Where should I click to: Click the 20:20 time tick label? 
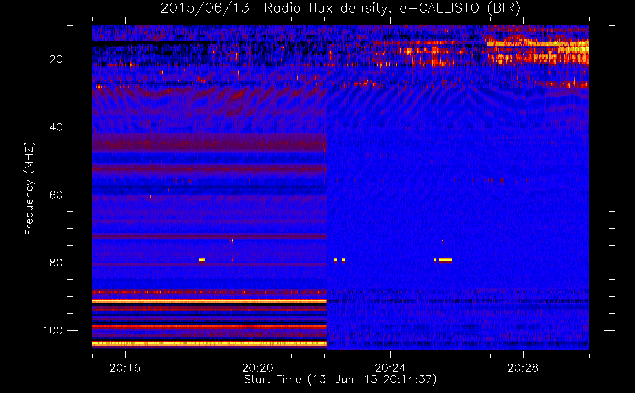pyautogui.click(x=257, y=368)
